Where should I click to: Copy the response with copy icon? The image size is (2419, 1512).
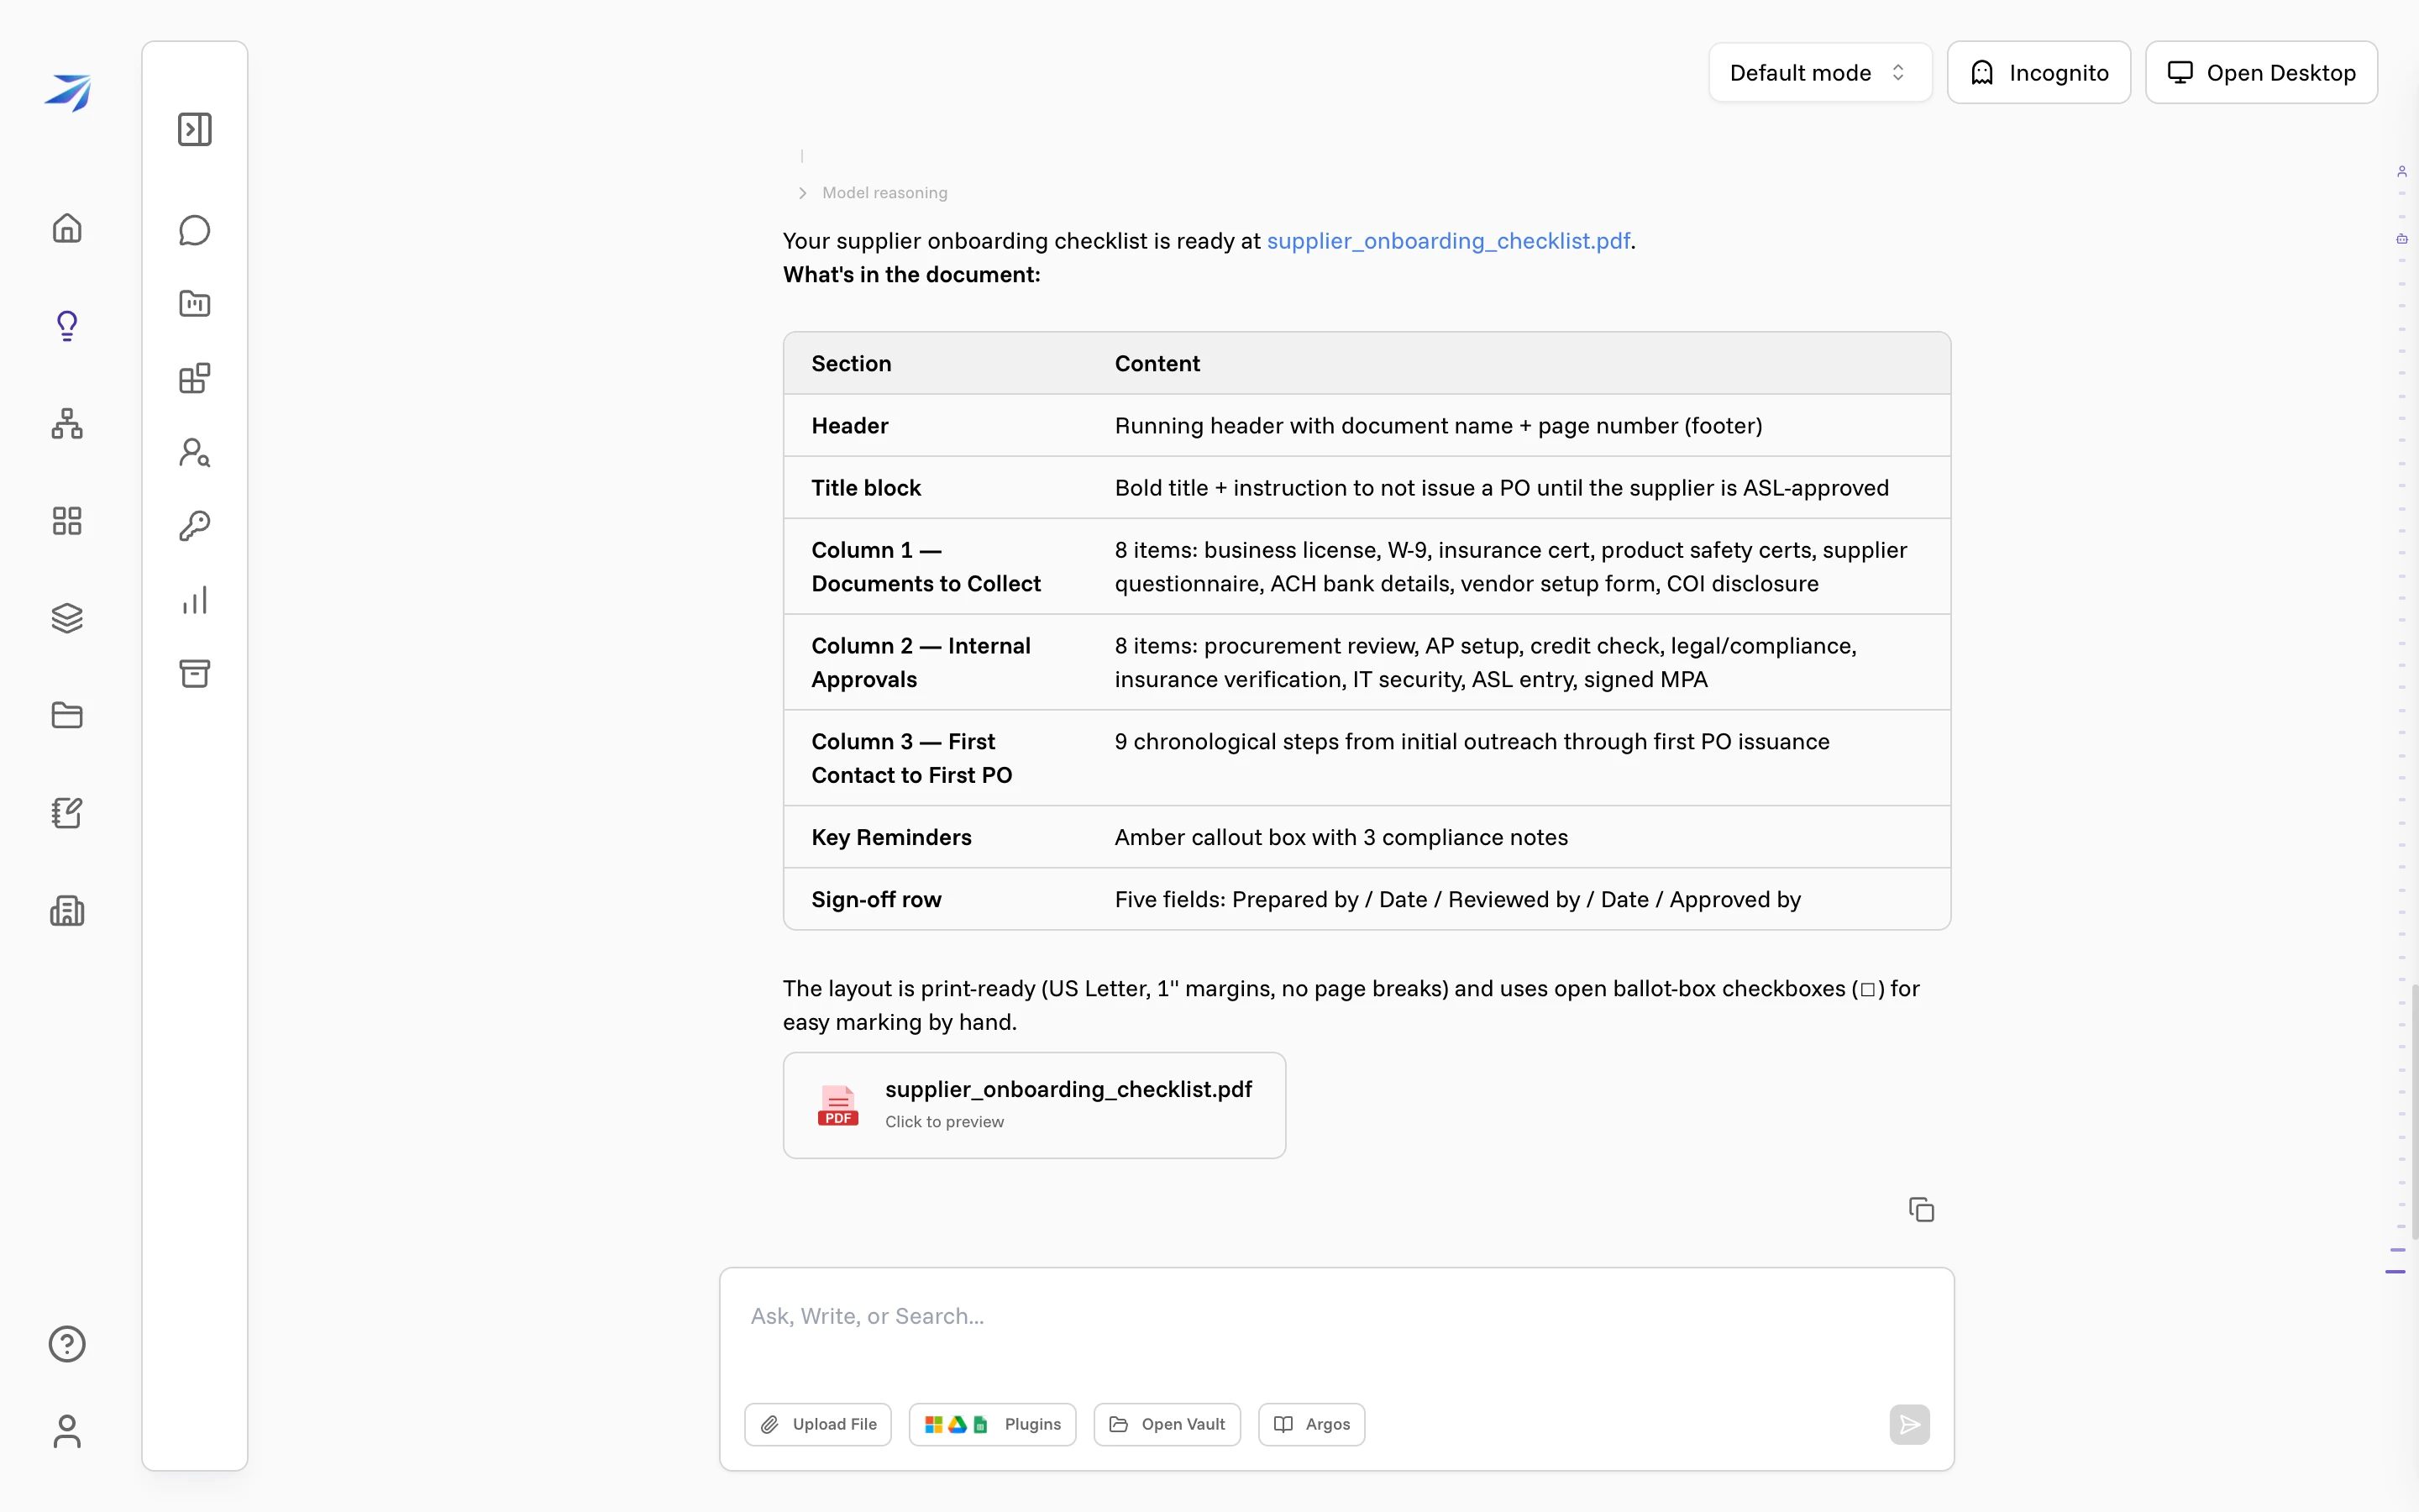tap(1921, 1210)
